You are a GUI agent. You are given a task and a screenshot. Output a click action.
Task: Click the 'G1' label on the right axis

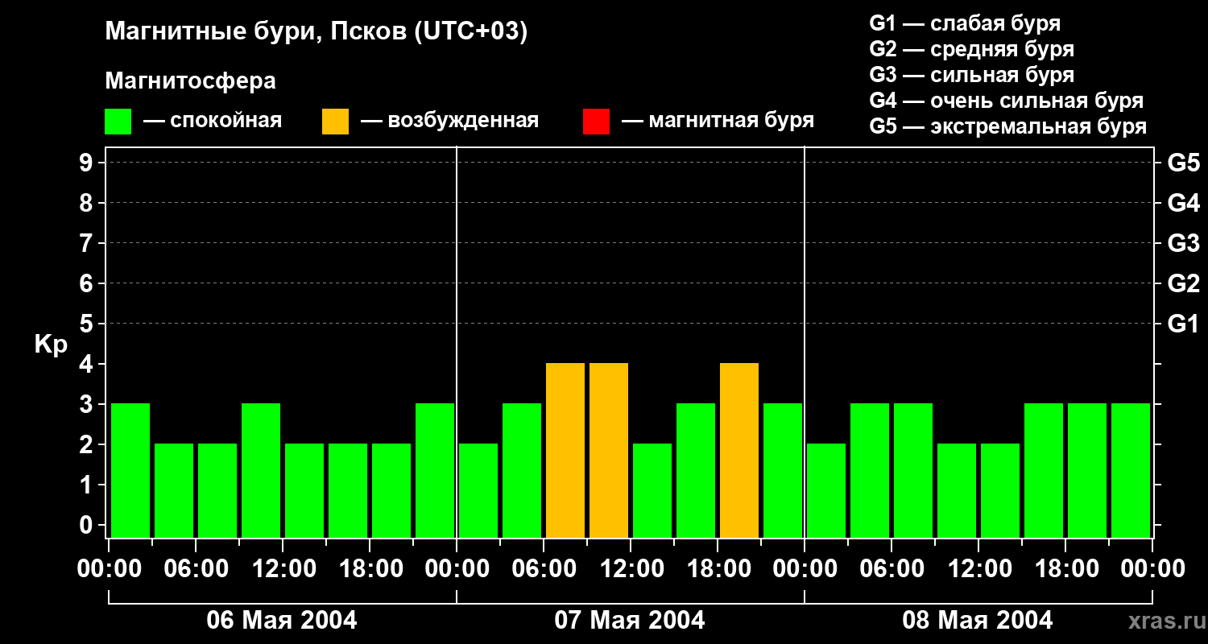pos(1183,324)
